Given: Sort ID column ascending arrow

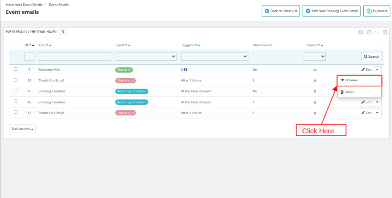Looking at the screenshot, I should 33,45.
